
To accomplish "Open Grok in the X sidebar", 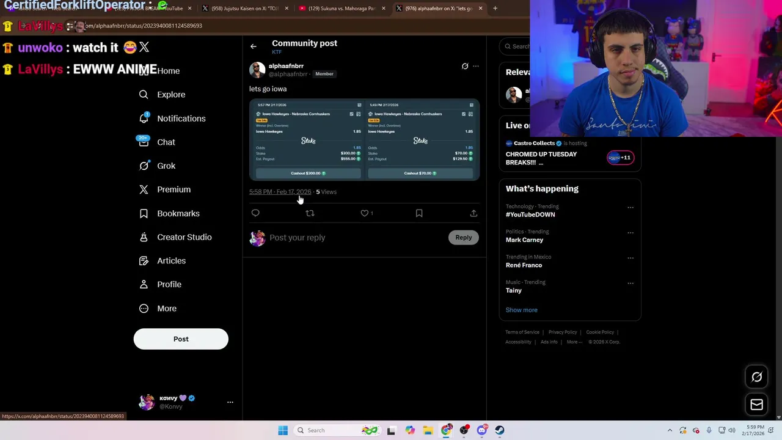I will [156, 166].
